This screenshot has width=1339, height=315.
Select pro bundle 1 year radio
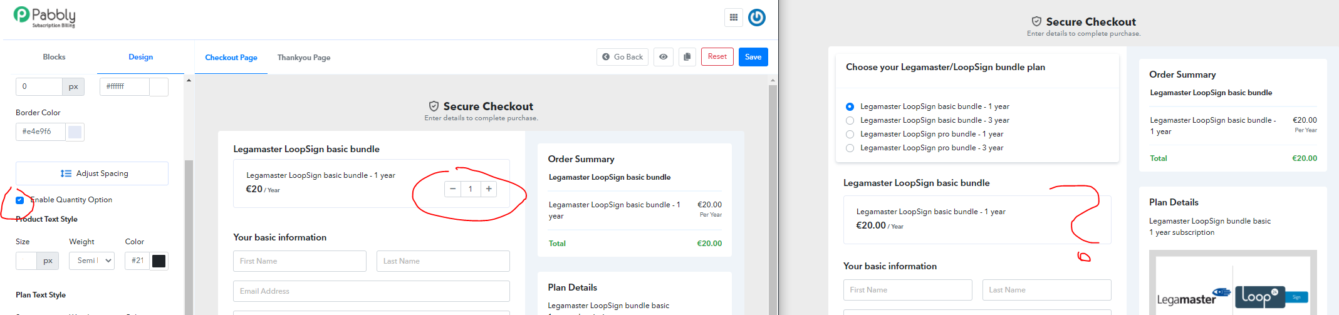pos(850,134)
